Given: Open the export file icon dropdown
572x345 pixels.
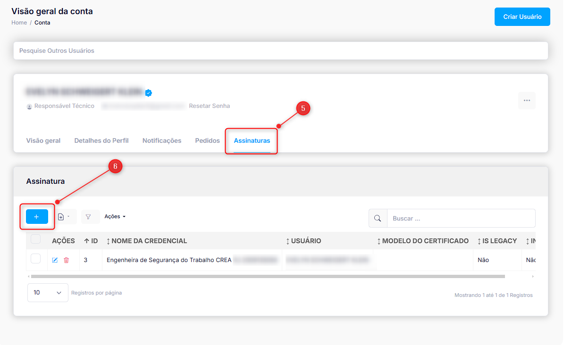Looking at the screenshot, I should [63, 217].
